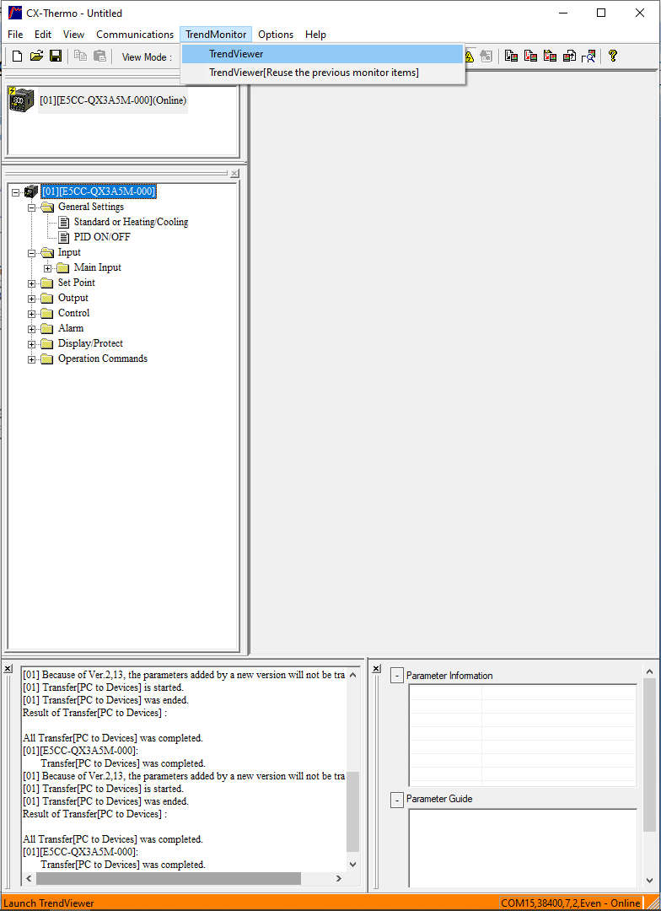Viewport: 661px width, 911px height.
Task: Click the Open folder toolbar icon
Action: pyautogui.click(x=36, y=57)
